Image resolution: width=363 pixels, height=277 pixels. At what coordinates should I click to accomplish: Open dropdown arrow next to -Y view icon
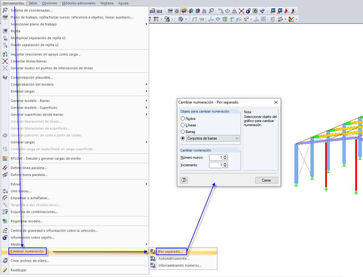161,19
